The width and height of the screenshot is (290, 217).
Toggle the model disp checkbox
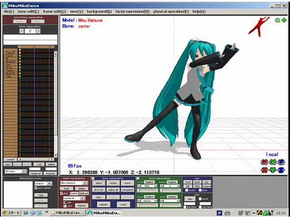pyautogui.click(x=62, y=193)
